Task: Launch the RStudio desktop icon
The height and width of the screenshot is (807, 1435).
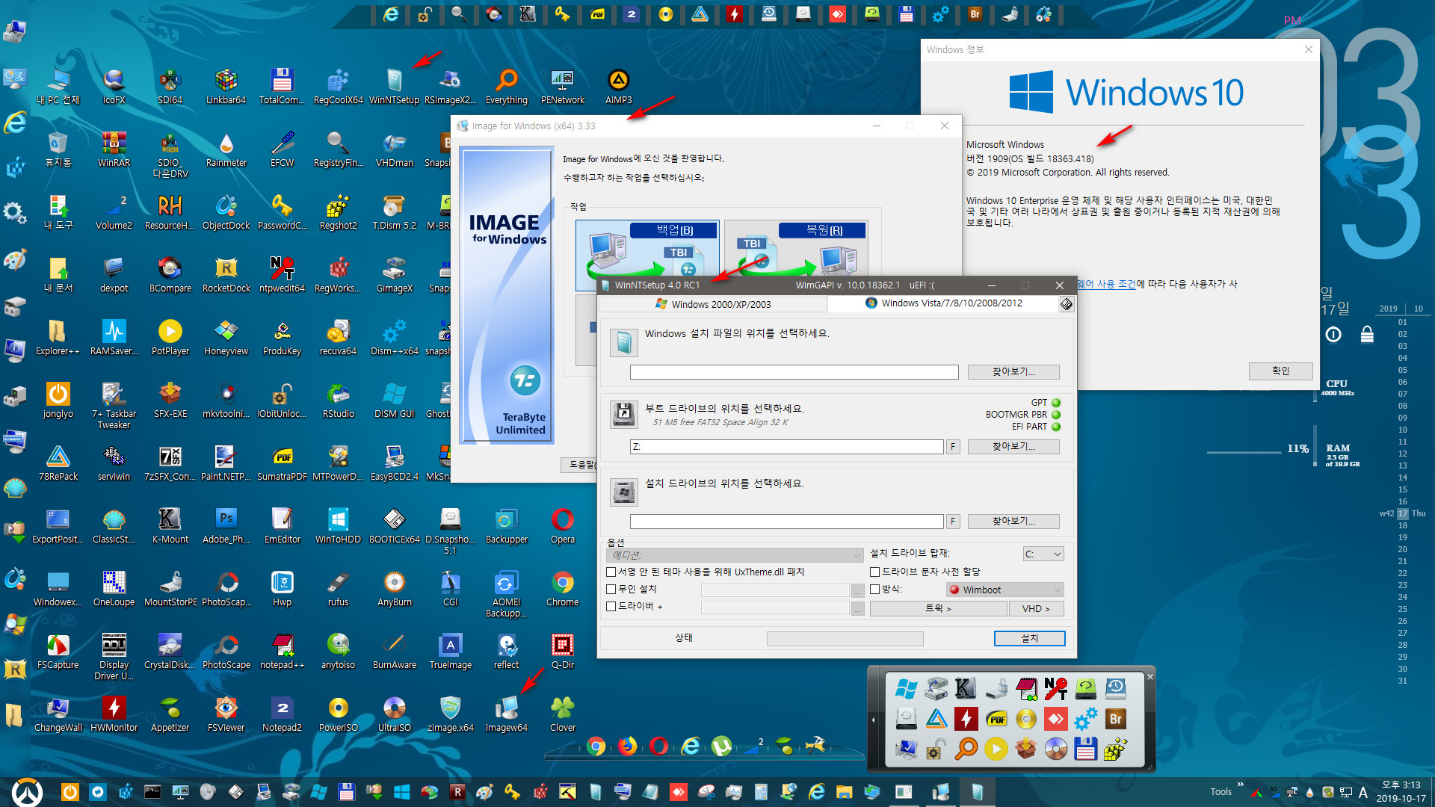Action: (339, 400)
